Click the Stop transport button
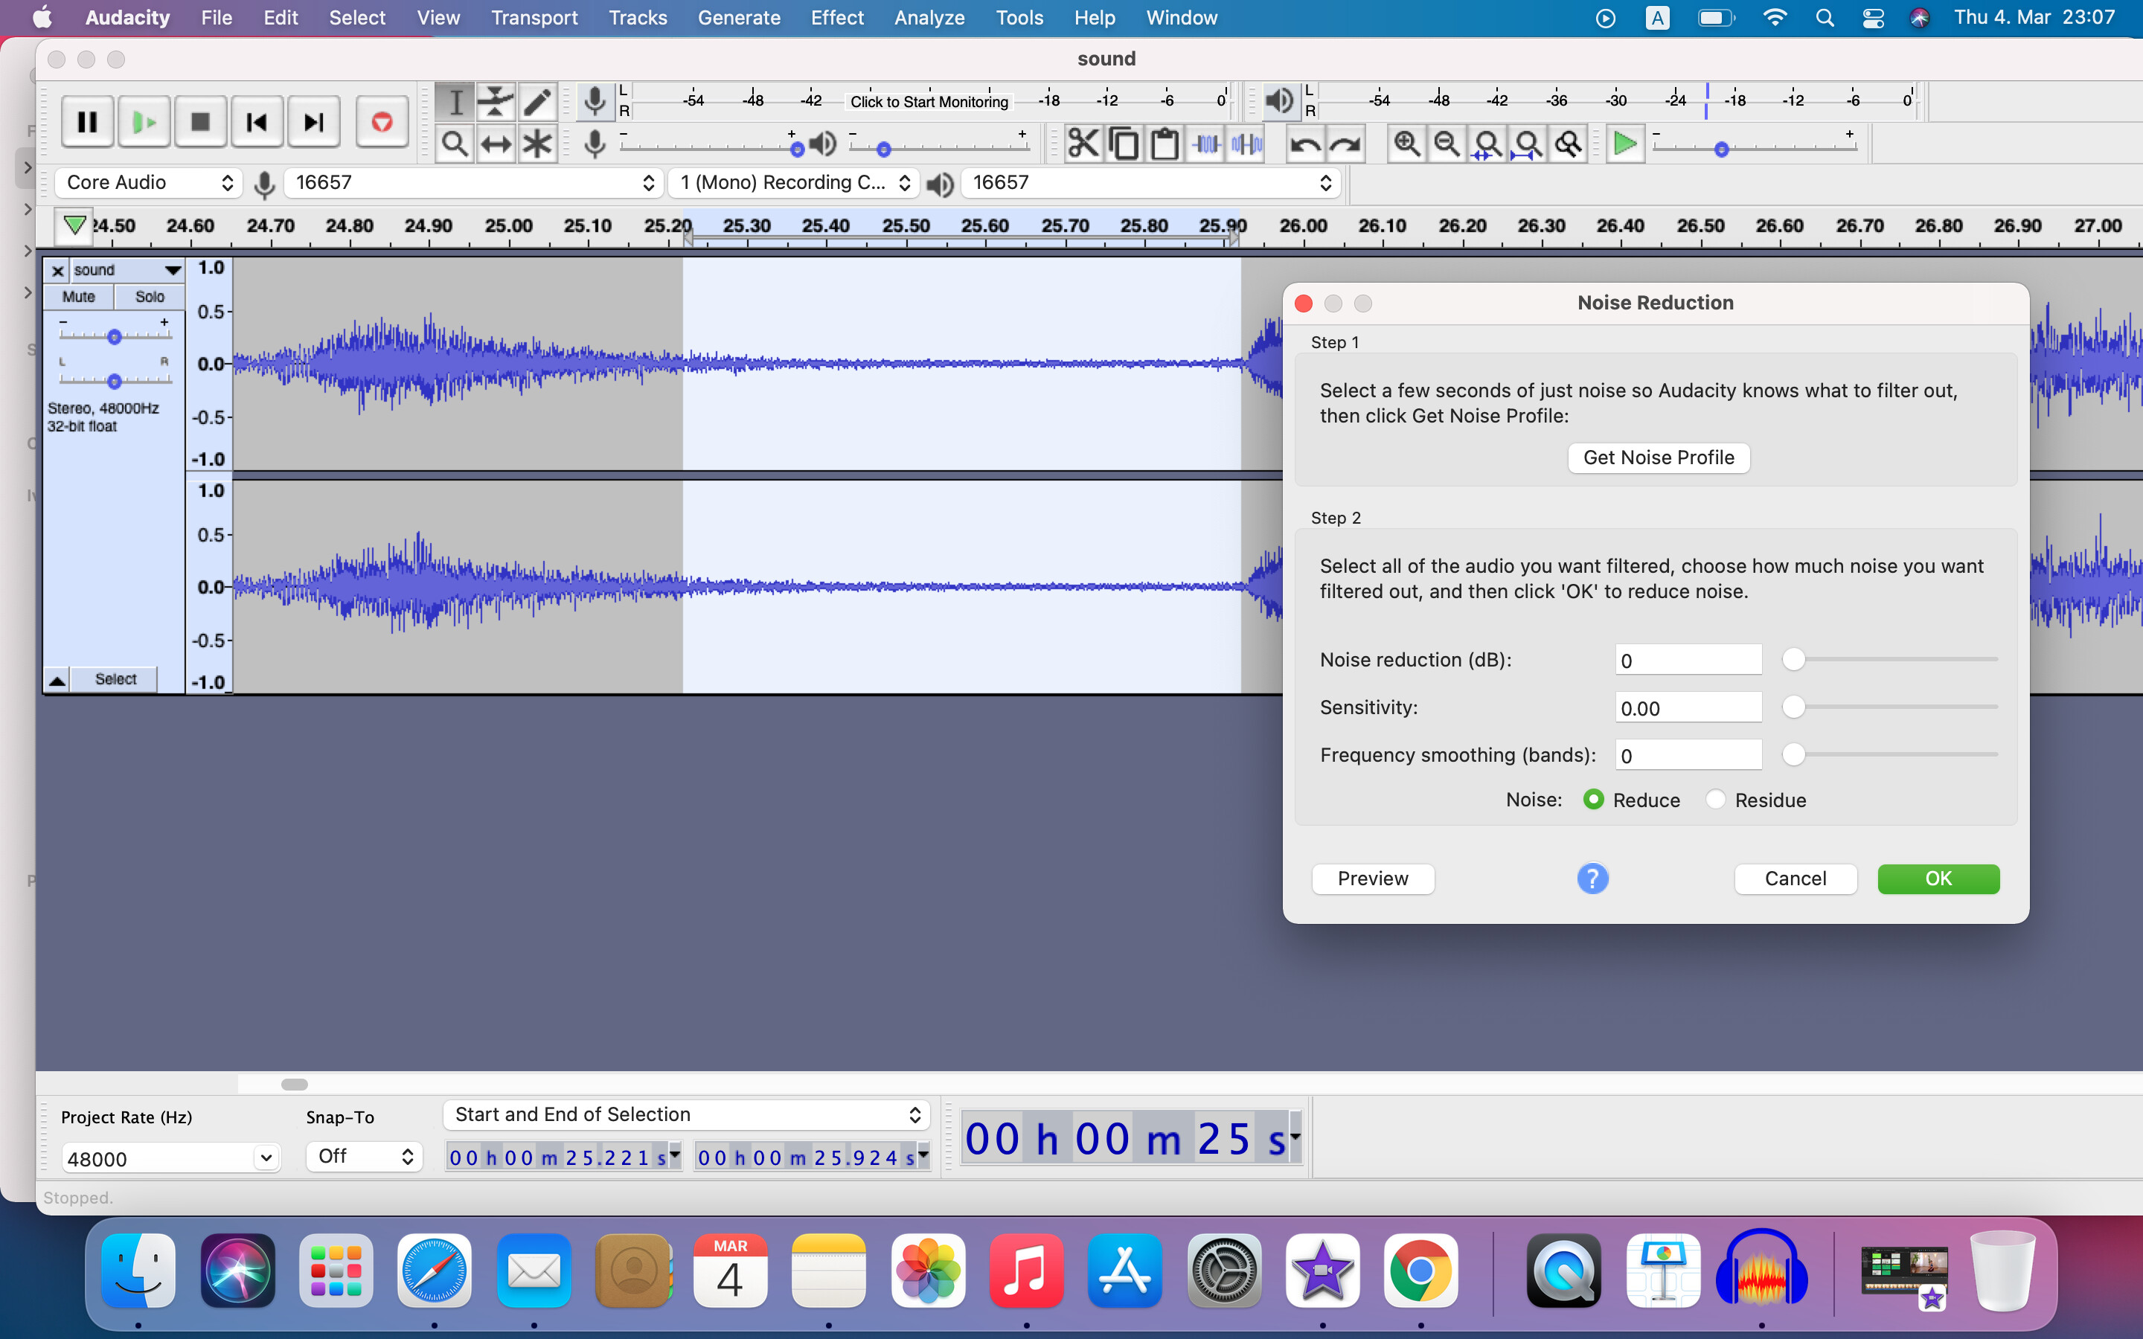 (200, 121)
